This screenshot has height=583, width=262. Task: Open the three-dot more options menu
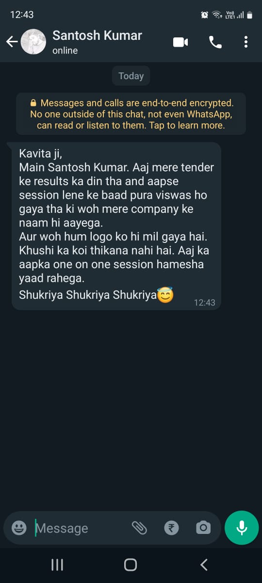click(246, 42)
